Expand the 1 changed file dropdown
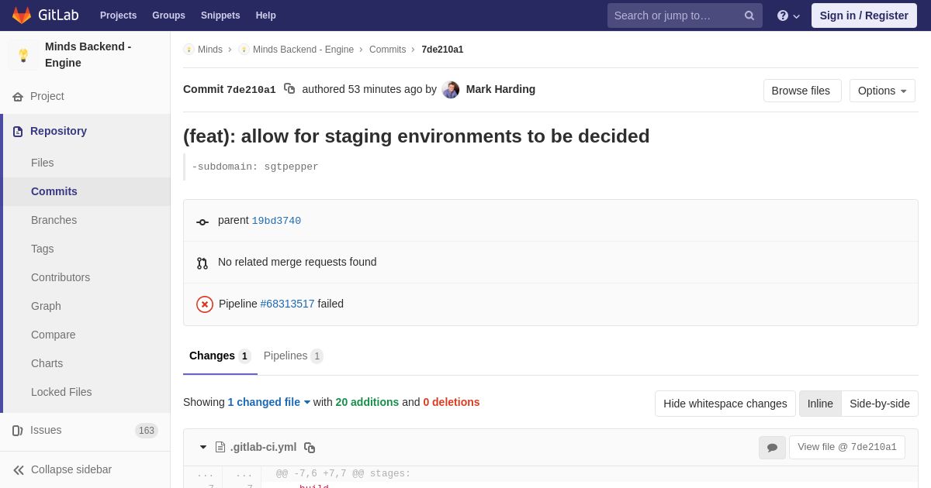Screen dimensions: 931x488 click(x=268, y=402)
